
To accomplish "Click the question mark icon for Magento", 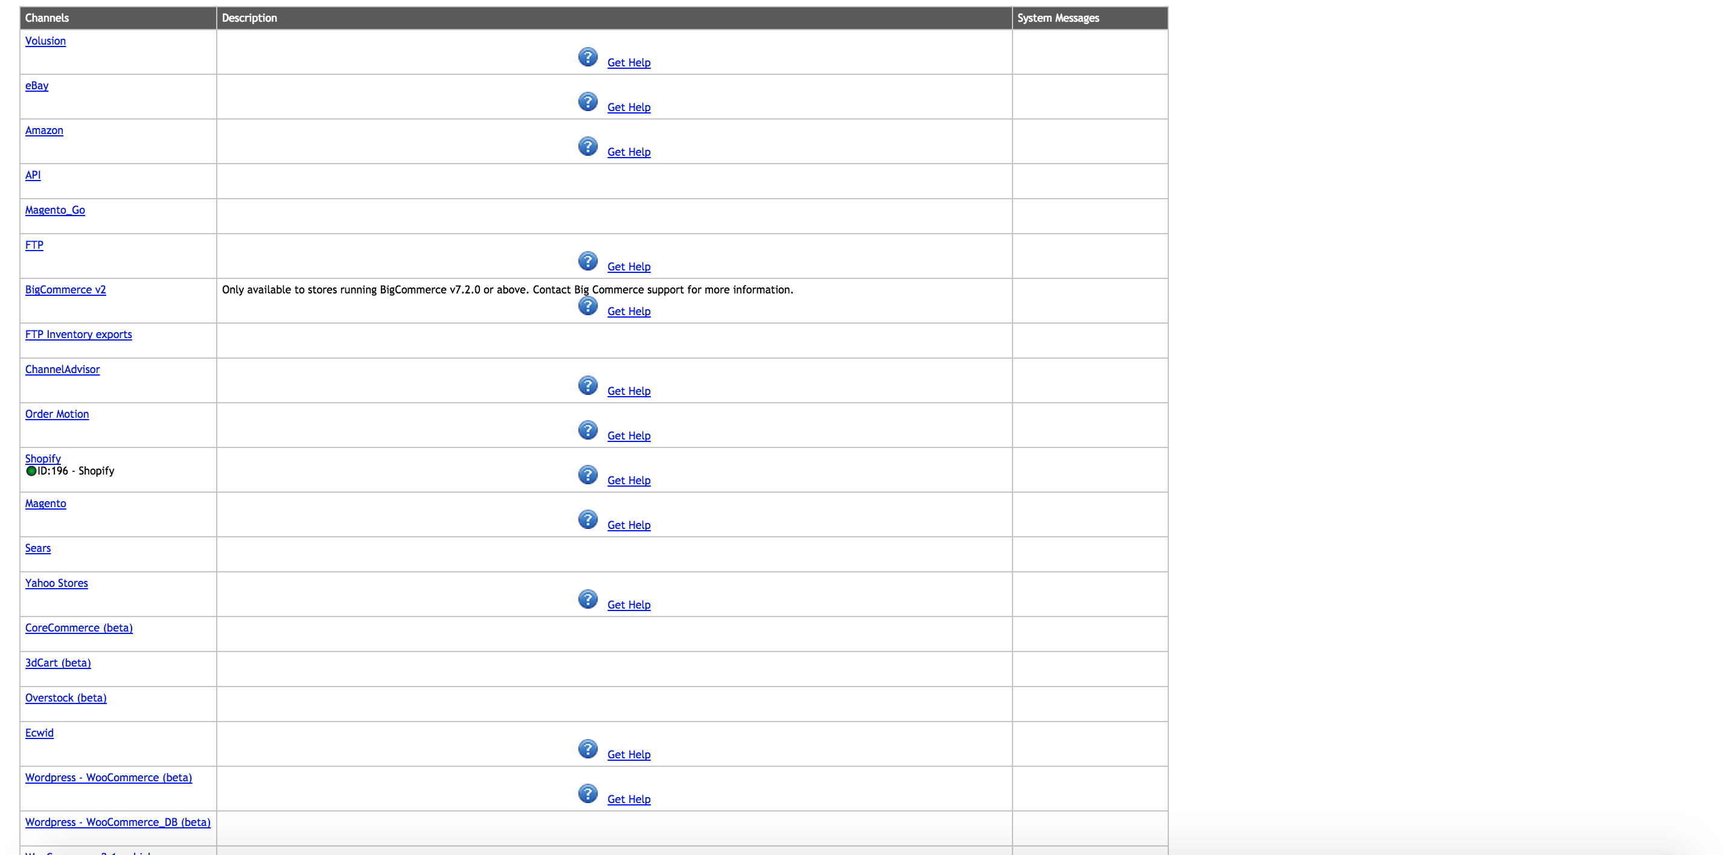I will 587,519.
